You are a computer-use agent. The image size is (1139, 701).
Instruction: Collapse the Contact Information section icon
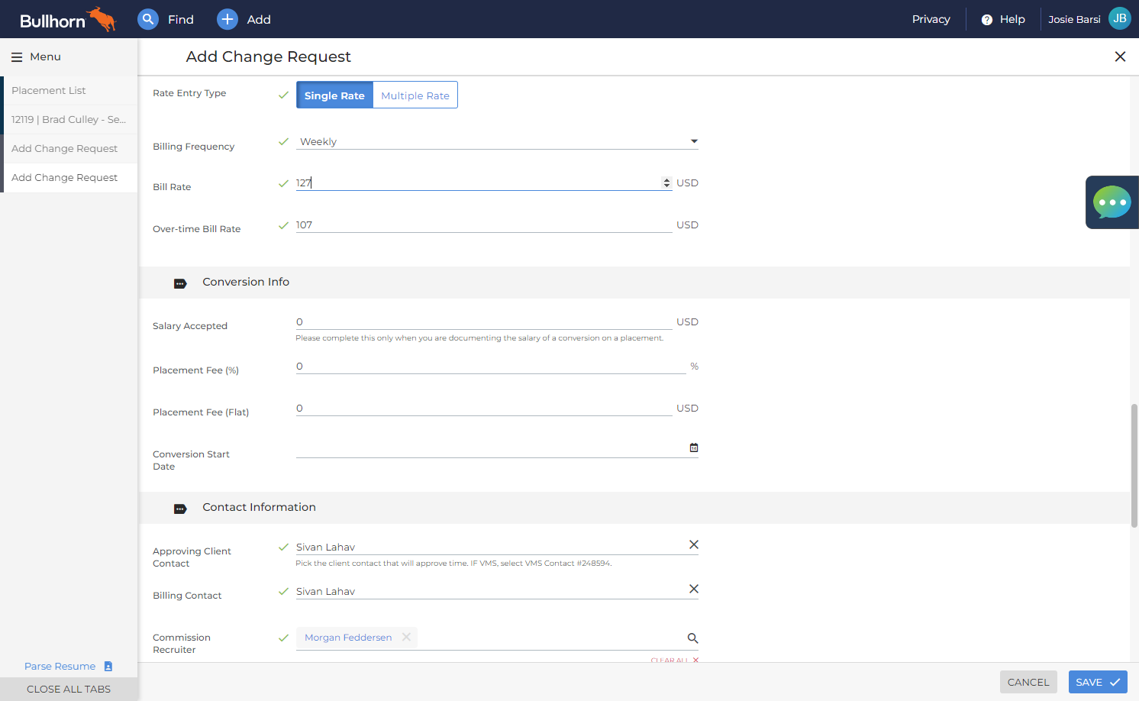click(x=180, y=509)
